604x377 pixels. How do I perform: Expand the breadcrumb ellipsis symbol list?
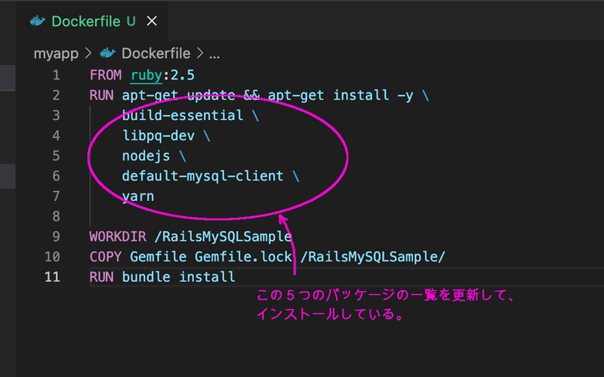click(x=214, y=54)
